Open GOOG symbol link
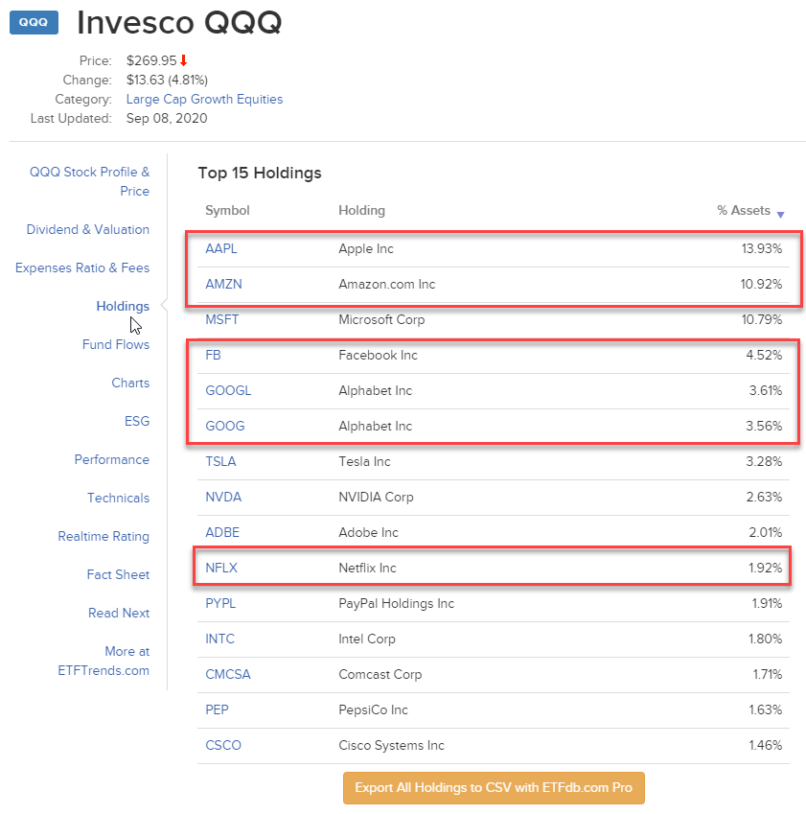Viewport: 806px width, 814px height. coord(224,427)
